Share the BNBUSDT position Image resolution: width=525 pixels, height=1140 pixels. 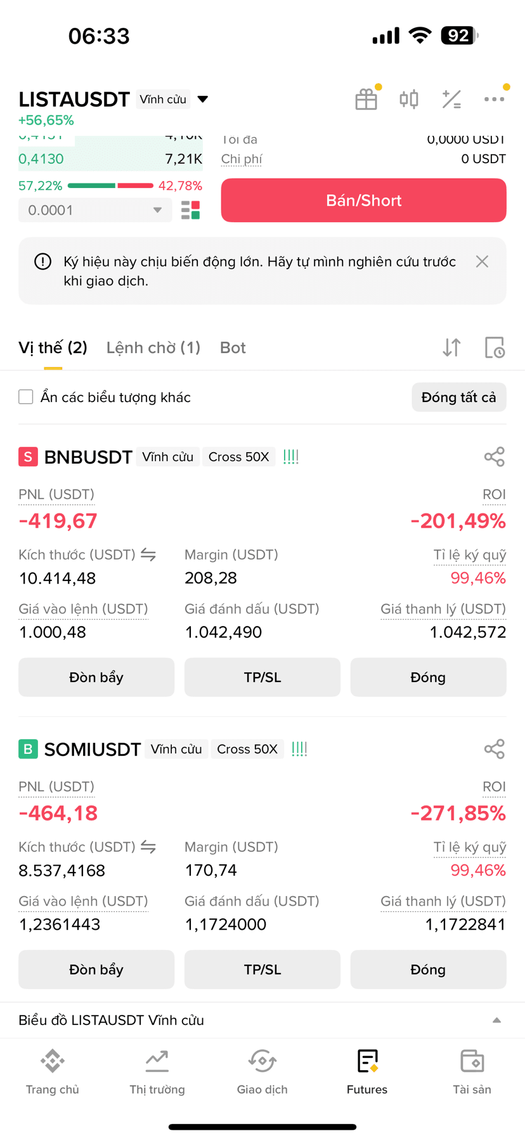click(x=494, y=457)
